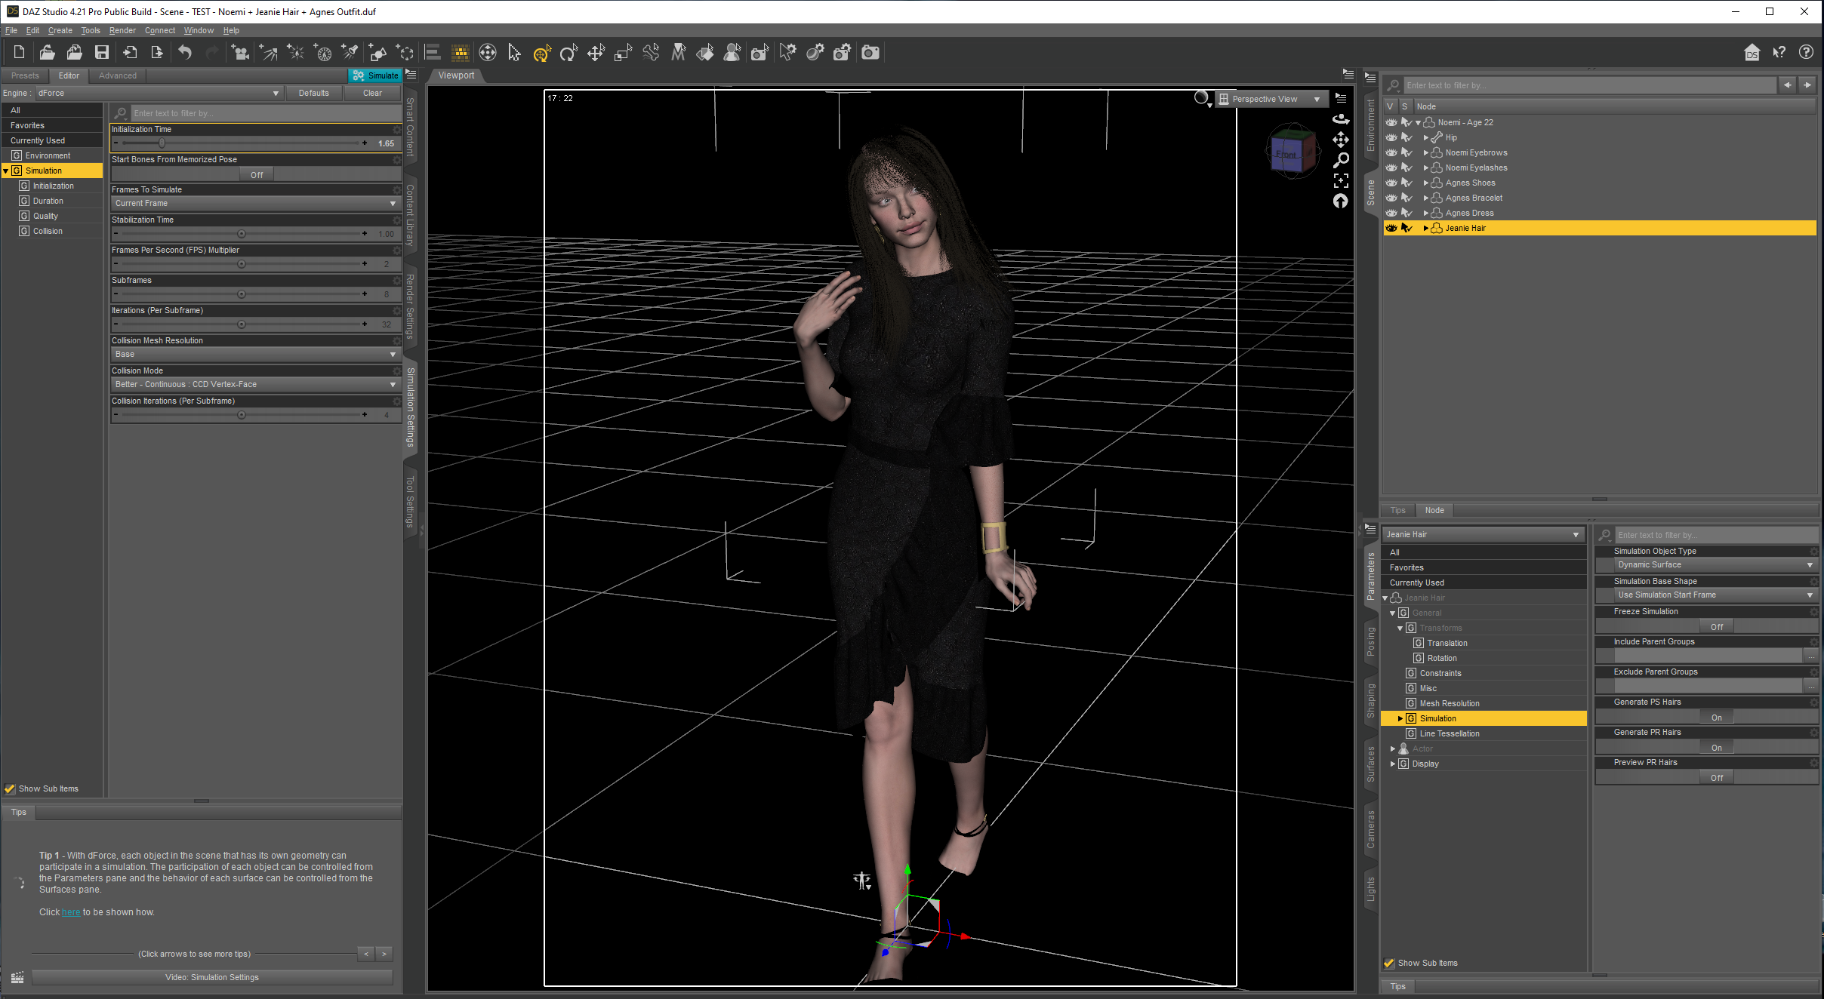This screenshot has width=1824, height=999.
Task: Expand the Agnes Shoes node
Action: coord(1425,183)
